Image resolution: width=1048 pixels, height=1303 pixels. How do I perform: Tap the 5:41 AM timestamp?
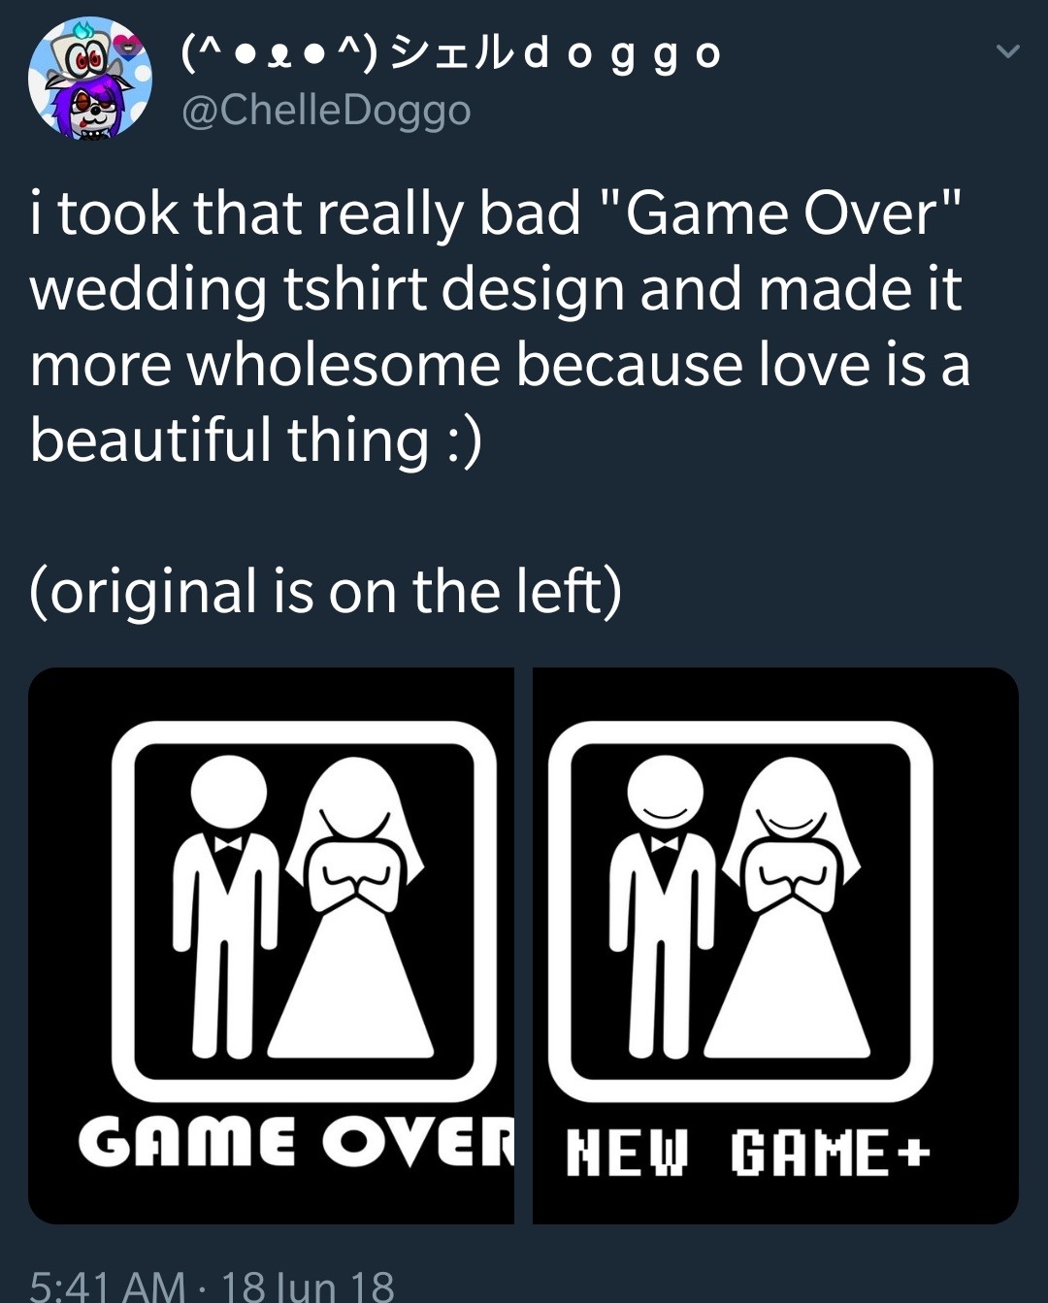(x=107, y=1286)
